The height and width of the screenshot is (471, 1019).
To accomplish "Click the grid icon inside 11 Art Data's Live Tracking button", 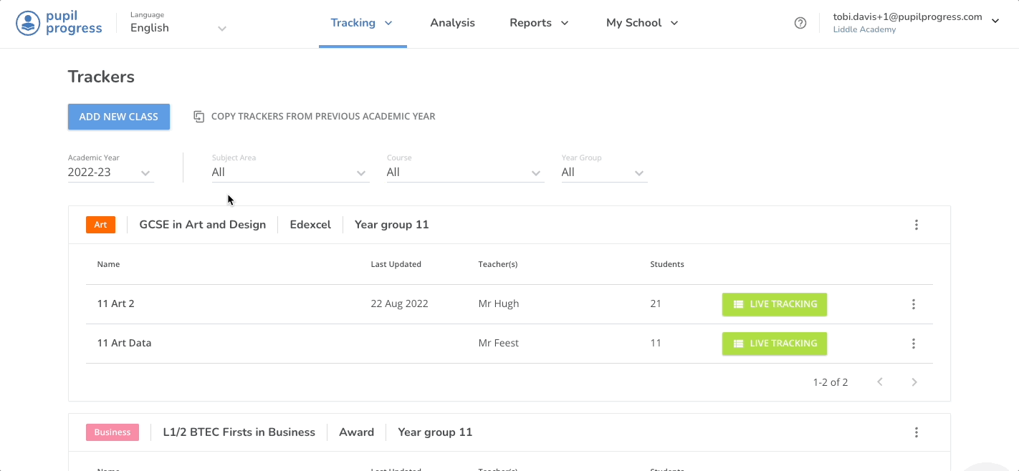I will [738, 343].
